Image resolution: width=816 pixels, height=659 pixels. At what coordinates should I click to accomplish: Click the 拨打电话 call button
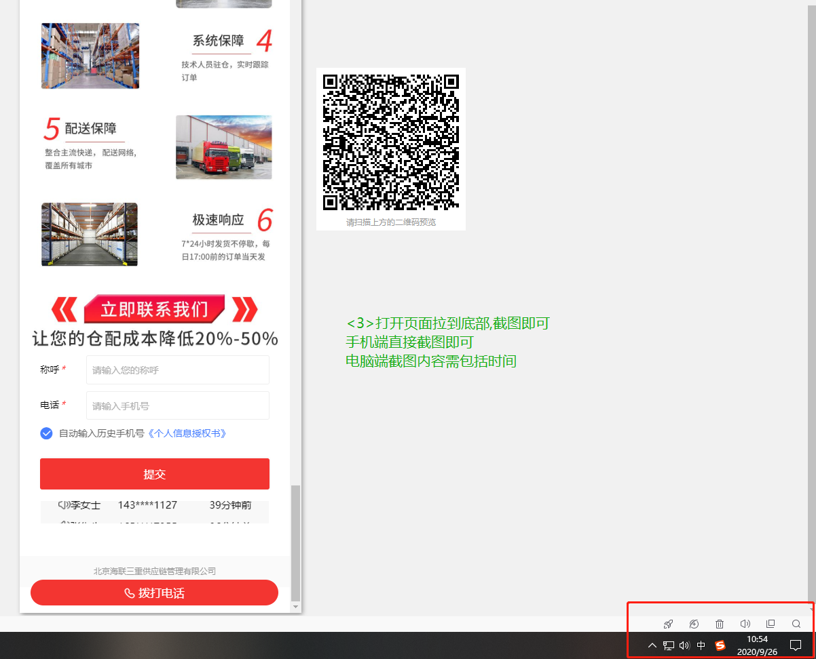pos(155,593)
